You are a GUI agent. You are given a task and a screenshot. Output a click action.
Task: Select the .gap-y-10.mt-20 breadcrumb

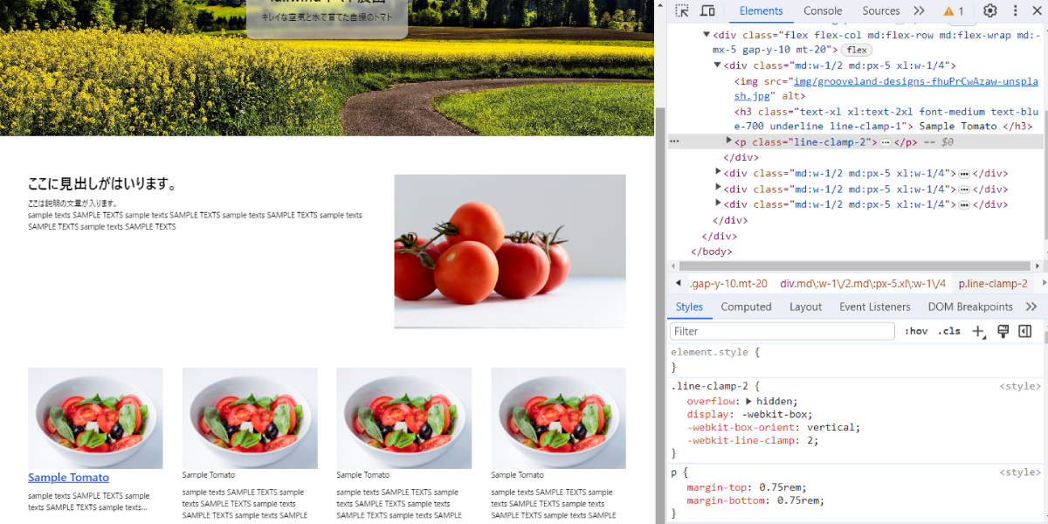pos(728,284)
